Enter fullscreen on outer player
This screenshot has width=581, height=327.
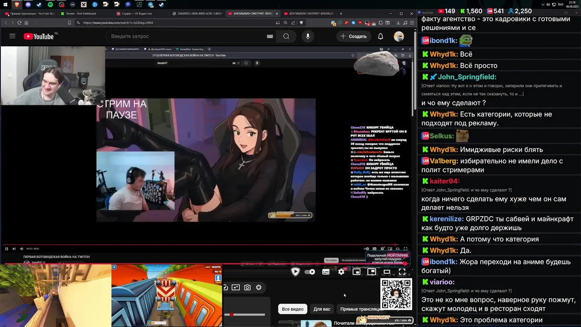coord(402,272)
